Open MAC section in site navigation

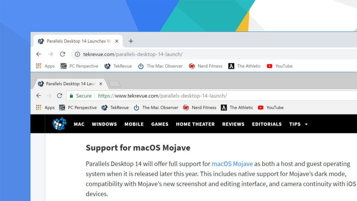tap(79, 124)
